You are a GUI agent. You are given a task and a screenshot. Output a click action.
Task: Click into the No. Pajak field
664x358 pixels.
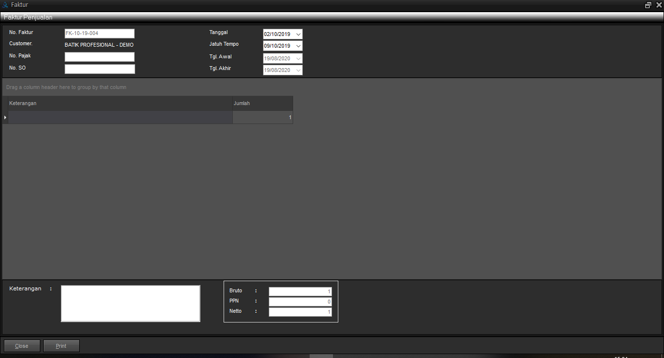(x=99, y=57)
